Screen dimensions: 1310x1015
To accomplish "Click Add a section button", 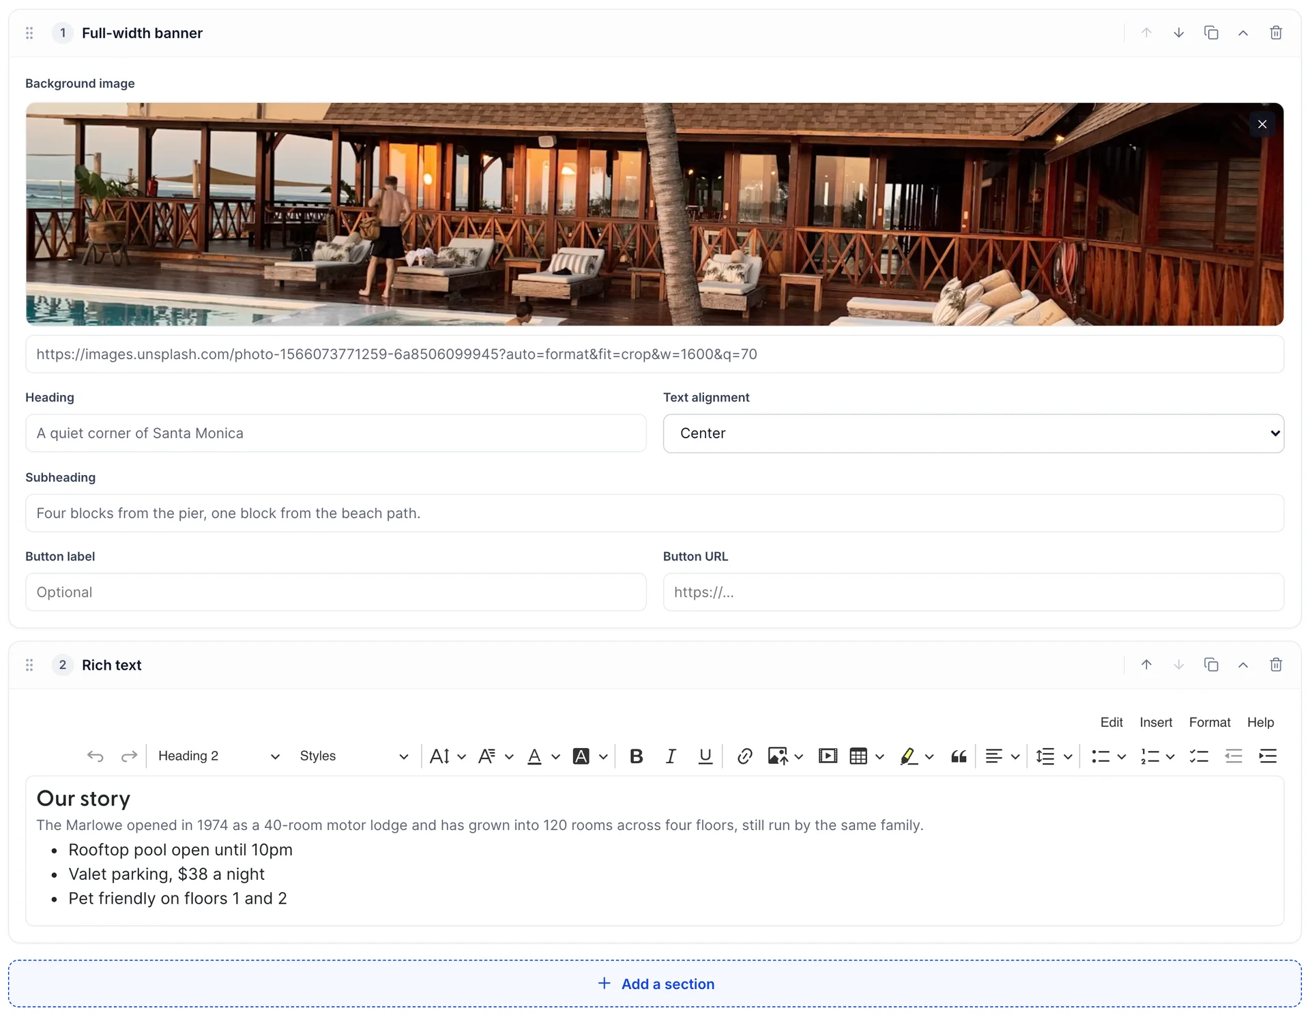I will (655, 984).
